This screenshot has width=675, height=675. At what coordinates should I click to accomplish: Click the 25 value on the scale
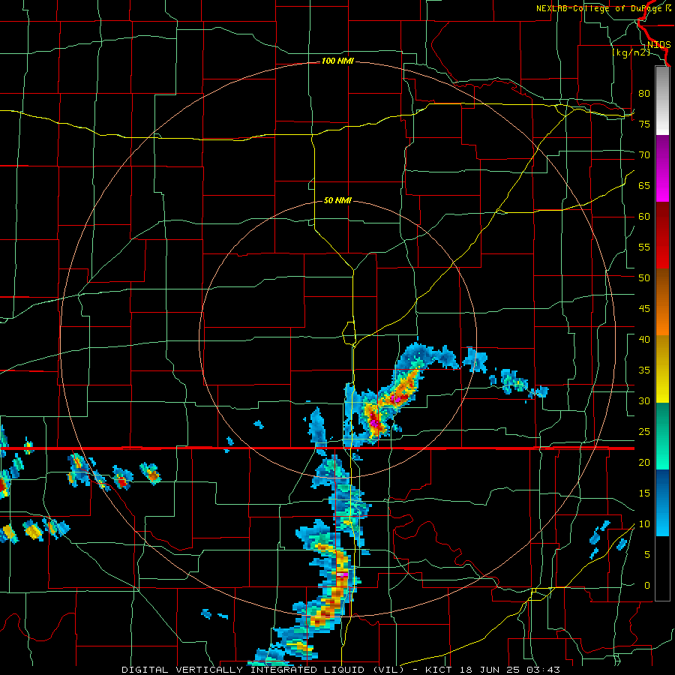tap(644, 431)
